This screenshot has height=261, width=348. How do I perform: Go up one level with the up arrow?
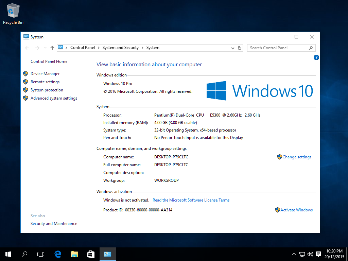pyautogui.click(x=52, y=48)
